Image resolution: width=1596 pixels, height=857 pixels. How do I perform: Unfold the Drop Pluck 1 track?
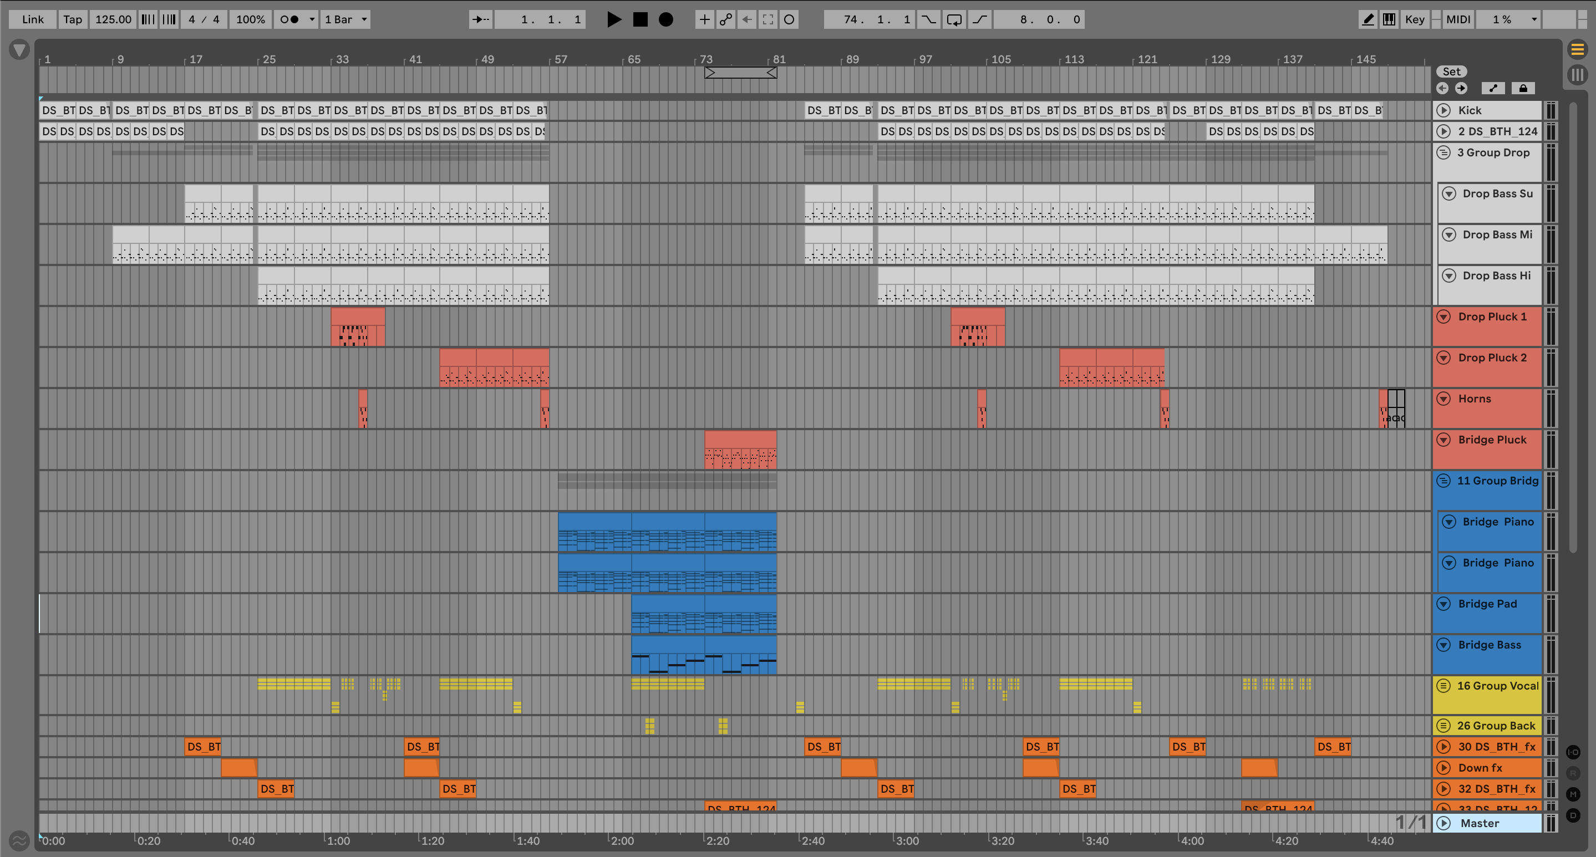click(1443, 317)
